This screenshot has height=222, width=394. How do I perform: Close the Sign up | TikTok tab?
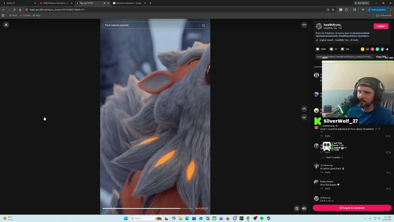pos(108,3)
